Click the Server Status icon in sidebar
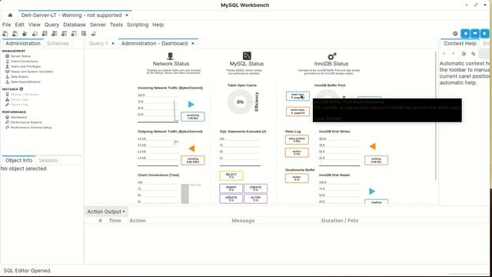Image resolution: width=492 pixels, height=277 pixels. (7, 56)
